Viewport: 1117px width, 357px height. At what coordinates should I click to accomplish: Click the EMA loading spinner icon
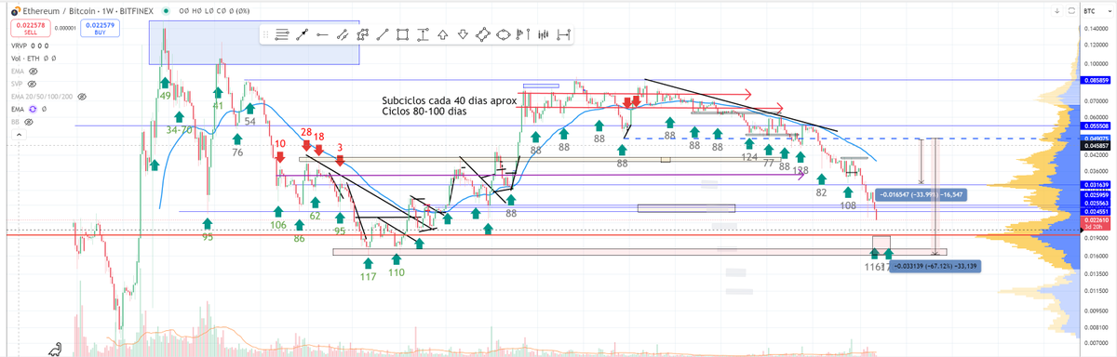tap(32, 109)
